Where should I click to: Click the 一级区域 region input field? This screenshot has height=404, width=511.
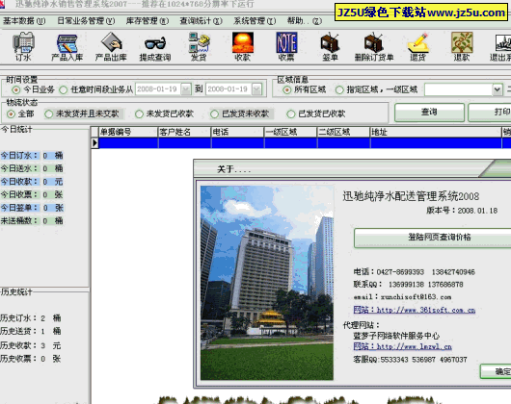coord(458,89)
